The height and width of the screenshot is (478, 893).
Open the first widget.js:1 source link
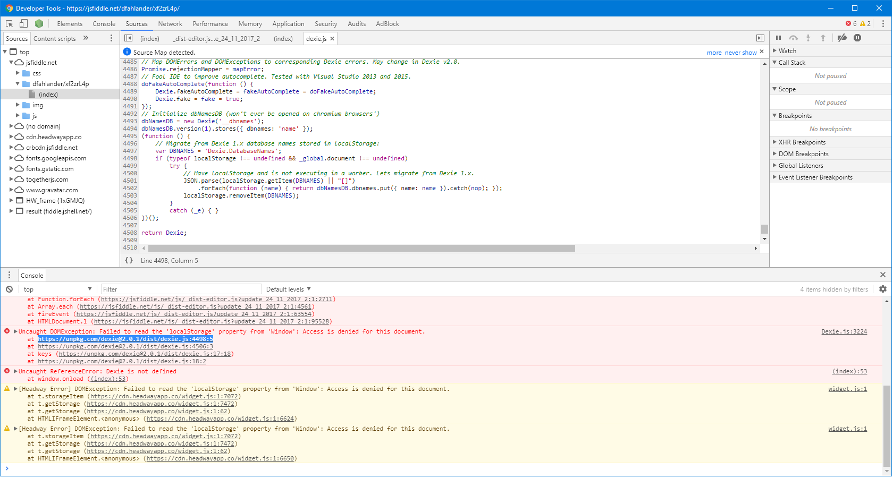[x=847, y=389]
